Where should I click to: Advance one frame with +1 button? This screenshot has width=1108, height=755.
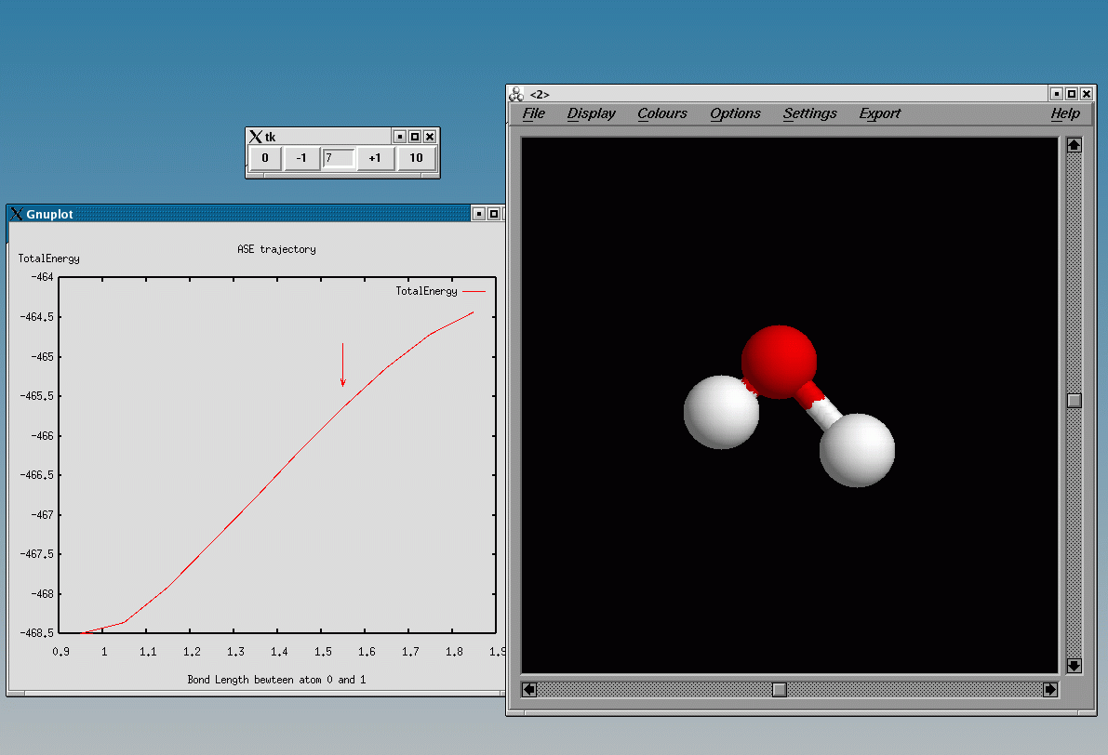click(x=375, y=158)
